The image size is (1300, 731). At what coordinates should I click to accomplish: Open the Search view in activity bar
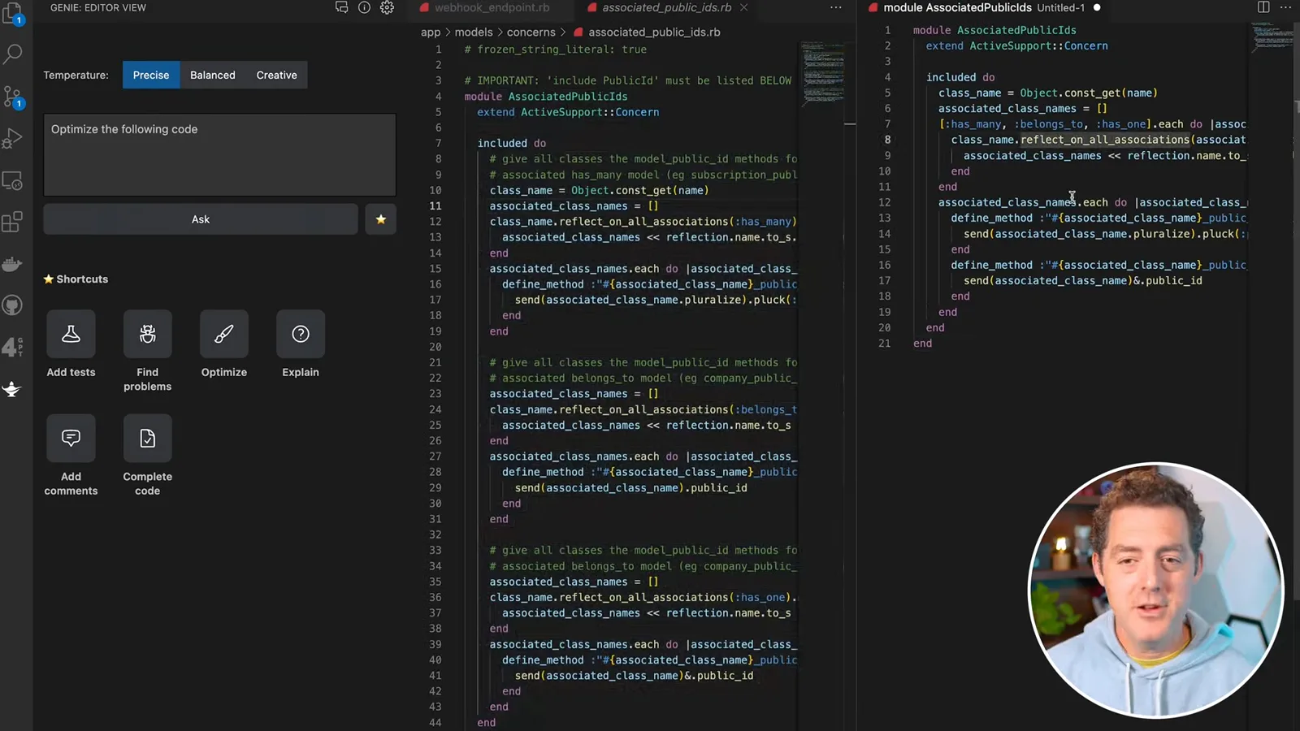tap(13, 54)
